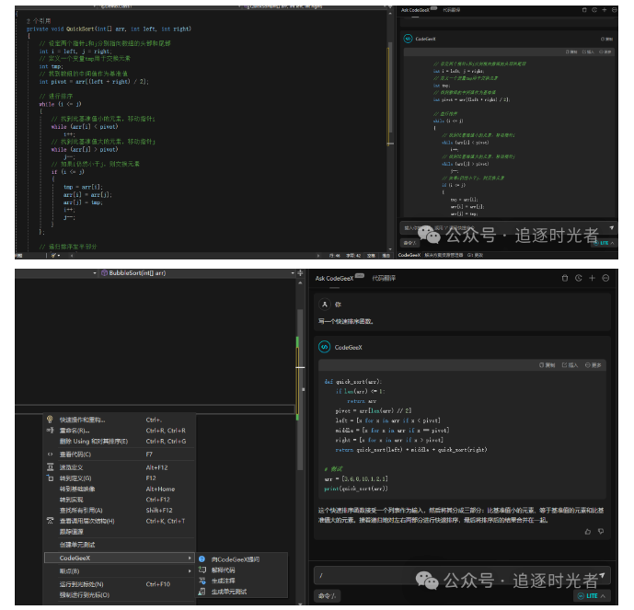Viewport: 634px width, 610px height.
Task: Open more options circle icon in lower panel header
Action: click(605, 278)
